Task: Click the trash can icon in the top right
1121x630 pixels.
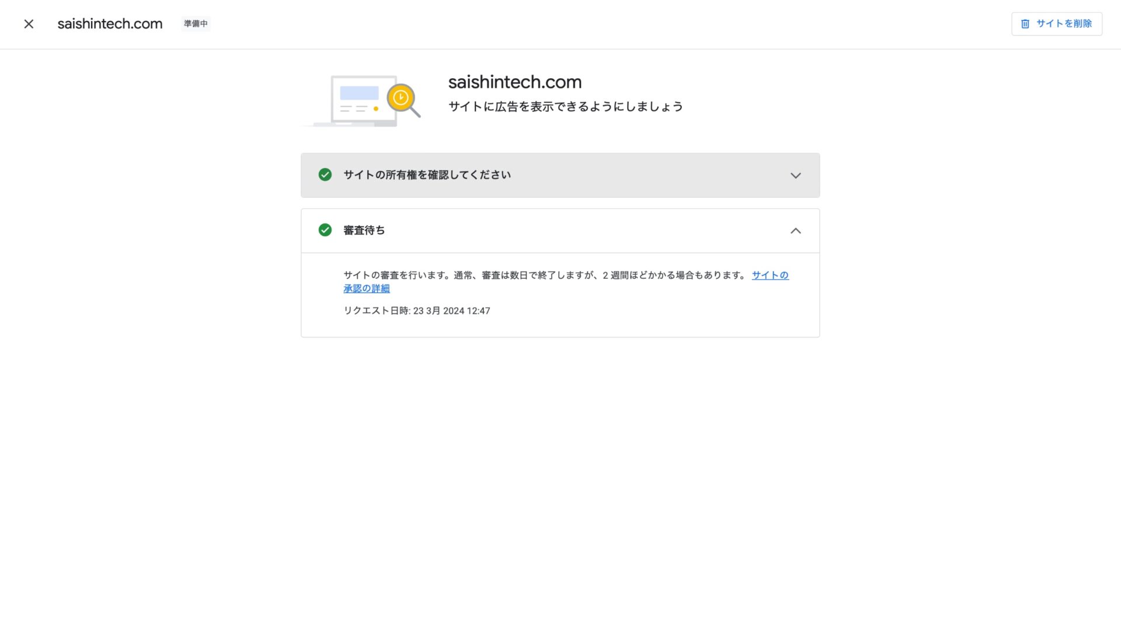Action: point(1025,24)
